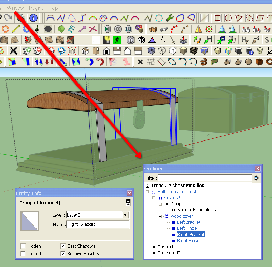Select the green wrench tool icon

(170, 18)
